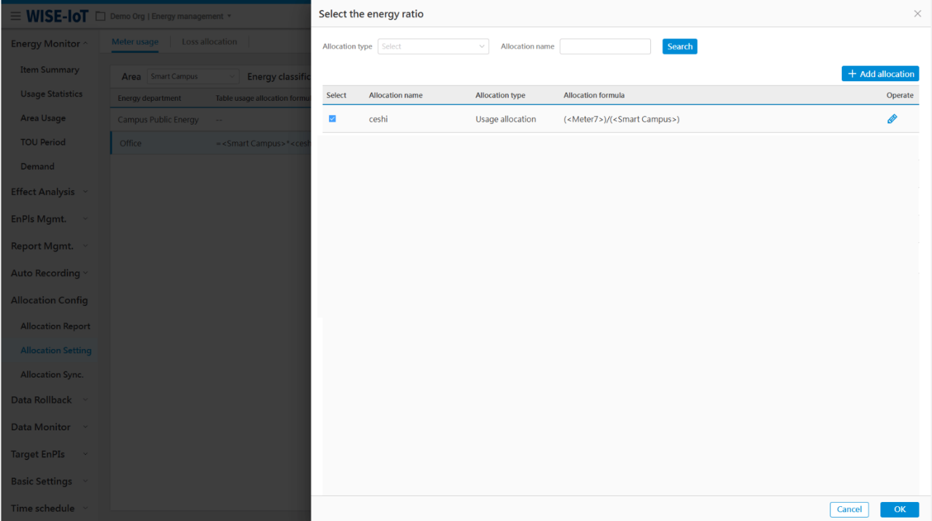The image size is (932, 521).
Task: Confirm selection with OK button
Action: coord(899,509)
